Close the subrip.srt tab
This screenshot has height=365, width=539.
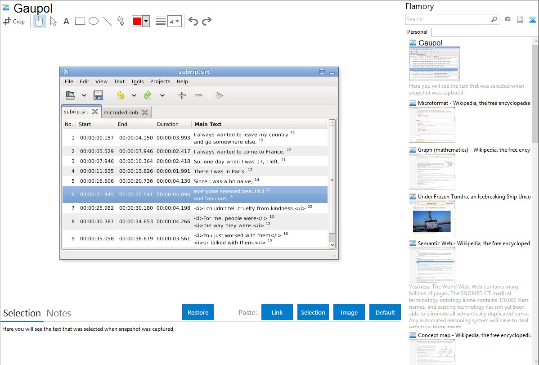pyautogui.click(x=95, y=112)
